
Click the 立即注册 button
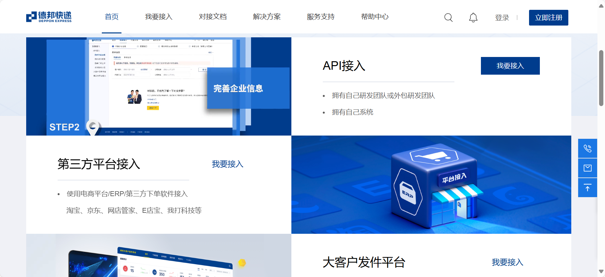pos(549,18)
